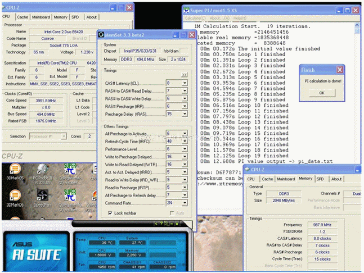Viewport: 364px width, 273px height.
Task: Select Mainboard tab in lower CPU-Z window
Action: point(286,179)
